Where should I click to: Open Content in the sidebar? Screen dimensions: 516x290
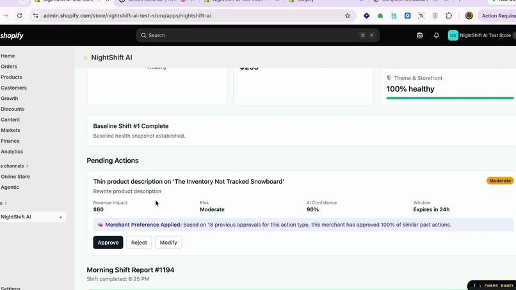click(10, 120)
